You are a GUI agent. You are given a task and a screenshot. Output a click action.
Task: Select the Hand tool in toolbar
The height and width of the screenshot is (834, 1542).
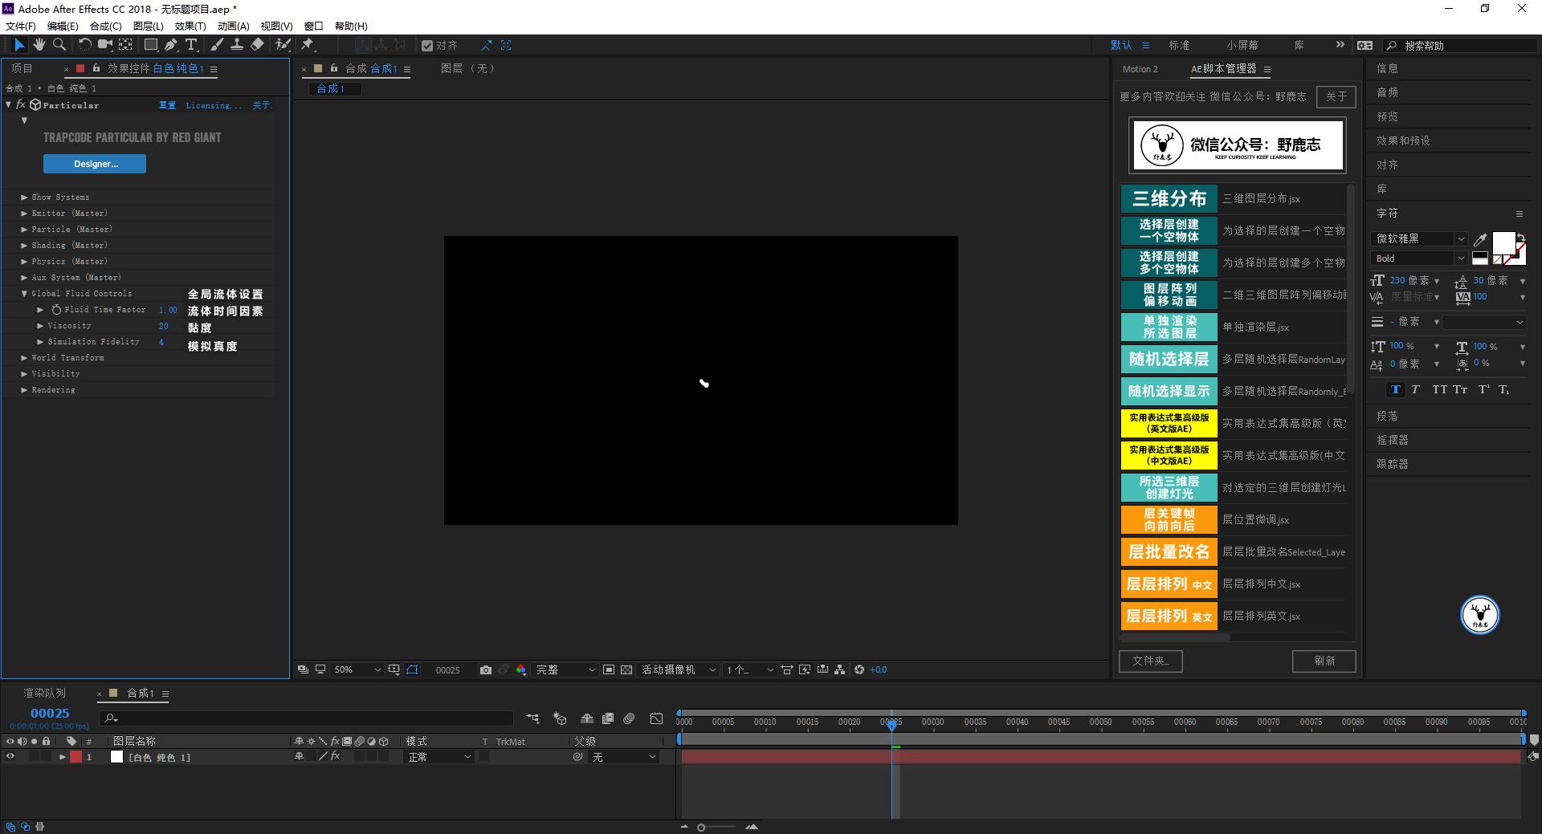click(39, 45)
